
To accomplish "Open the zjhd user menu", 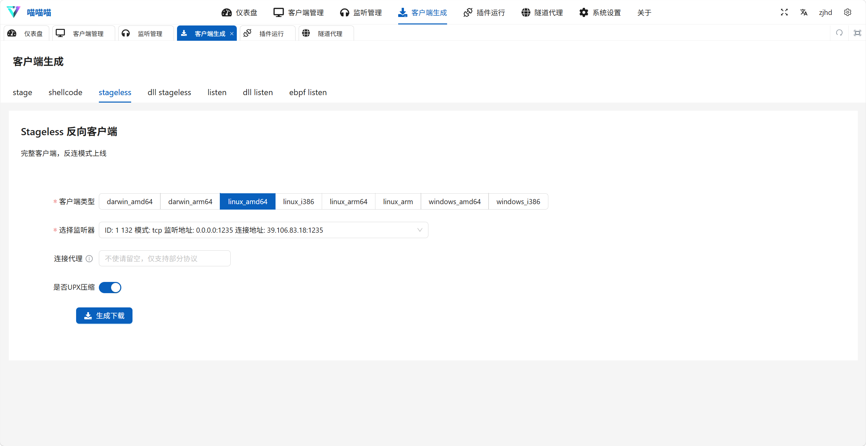I will point(825,13).
